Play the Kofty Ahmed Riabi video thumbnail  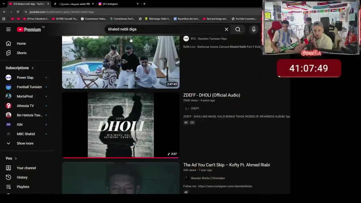tap(121, 178)
